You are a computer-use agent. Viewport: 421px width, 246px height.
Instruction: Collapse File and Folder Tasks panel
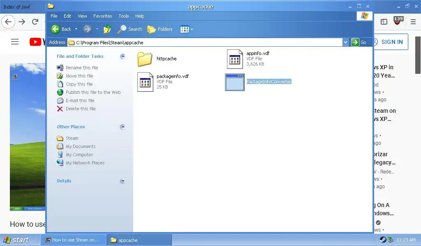point(123,56)
